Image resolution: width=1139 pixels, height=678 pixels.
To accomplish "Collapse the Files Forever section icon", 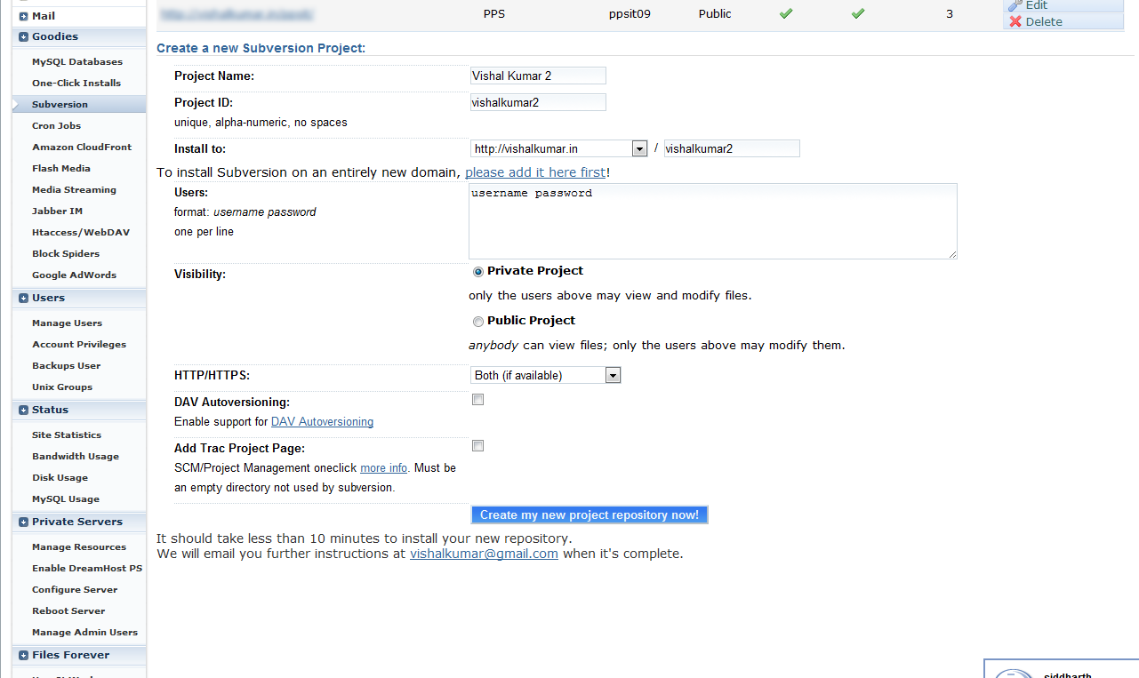I will 23,655.
